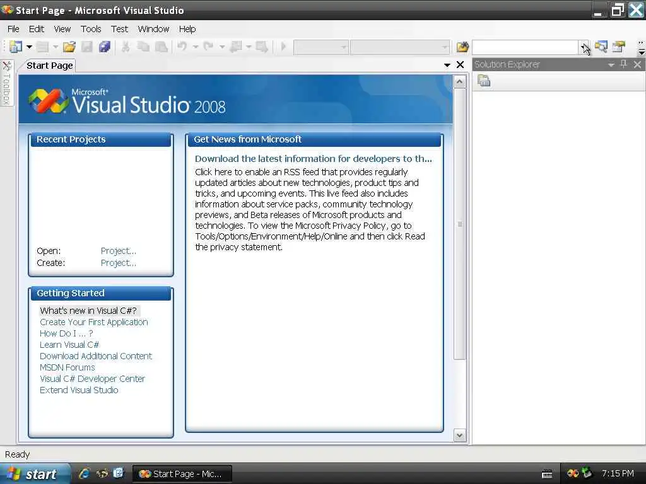Open the Edit menu
Viewport: 646px width, 484px height.
pos(36,29)
